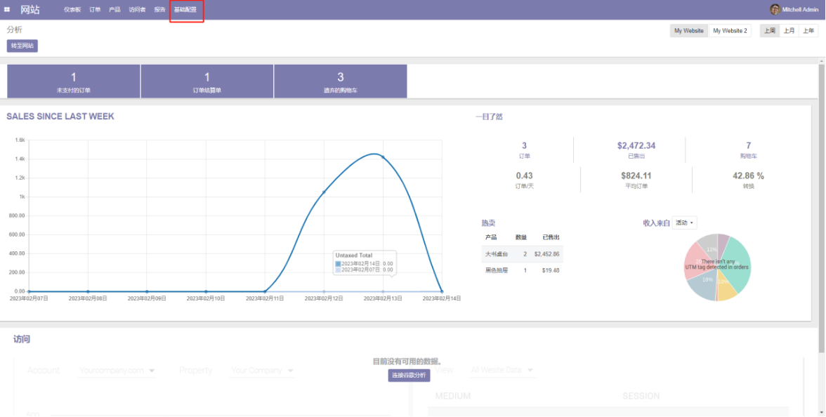Click the 连接谷歌分析 button

point(410,376)
